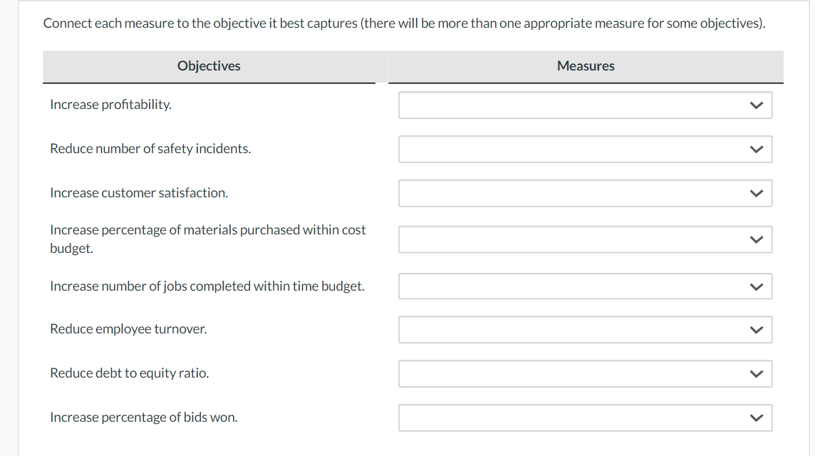Click the Objectives column header
The image size is (815, 456).
pos(209,66)
